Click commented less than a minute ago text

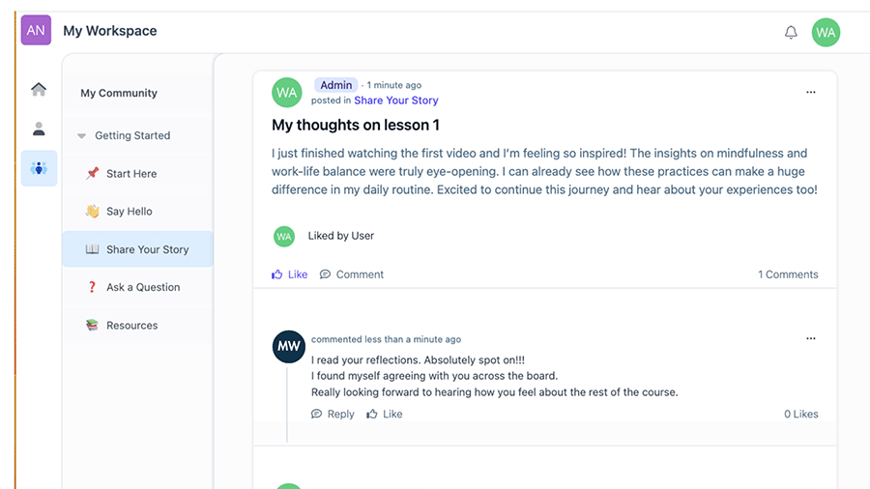tap(386, 339)
